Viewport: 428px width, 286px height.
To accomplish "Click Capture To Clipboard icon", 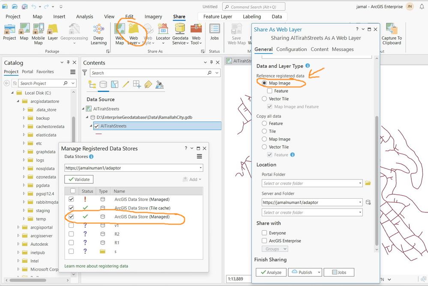I will click(392, 29).
